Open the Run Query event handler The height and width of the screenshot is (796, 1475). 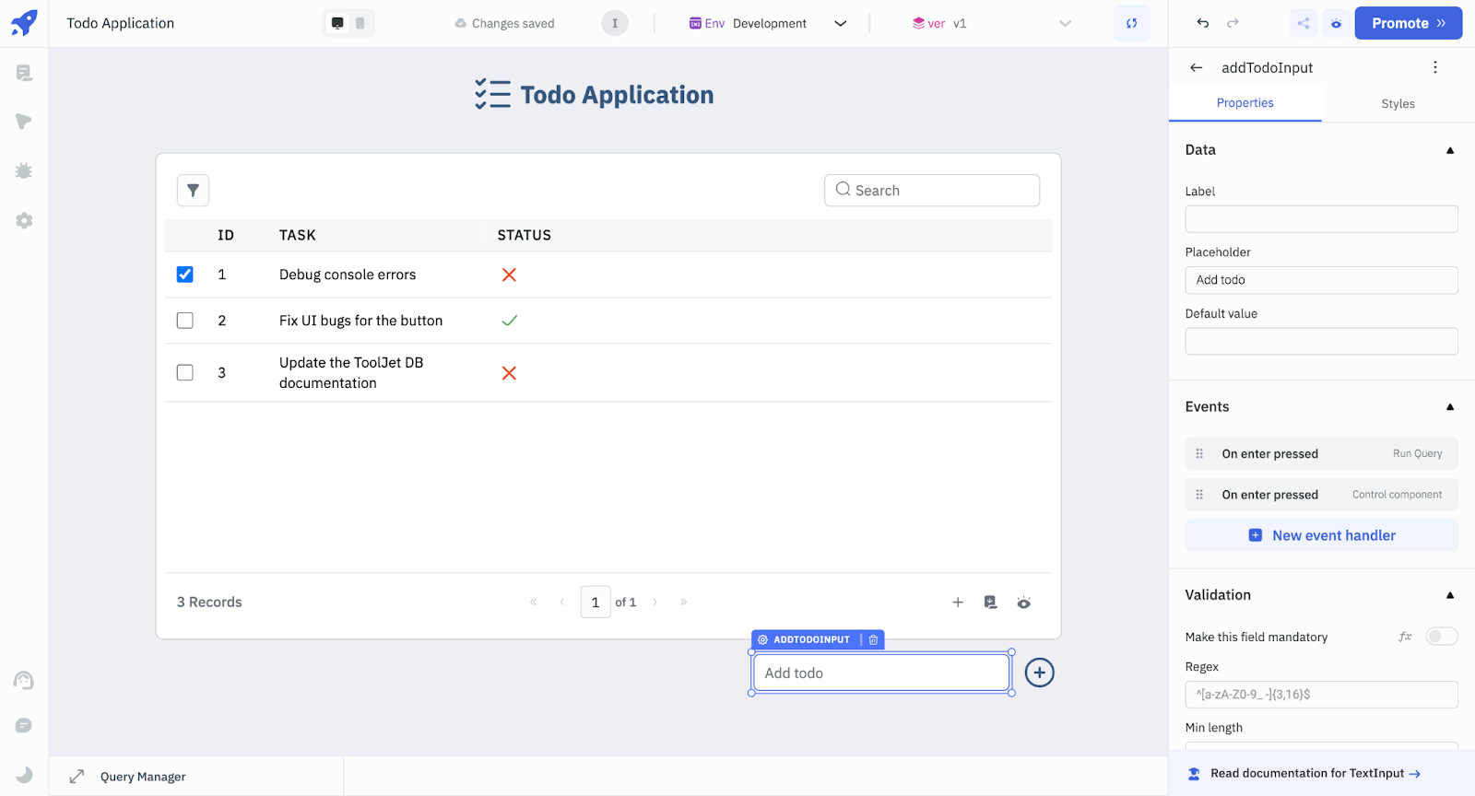[1321, 453]
